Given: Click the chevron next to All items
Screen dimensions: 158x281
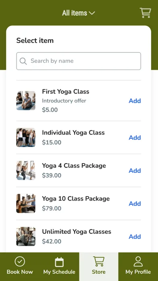Looking at the screenshot, I should tap(92, 13).
